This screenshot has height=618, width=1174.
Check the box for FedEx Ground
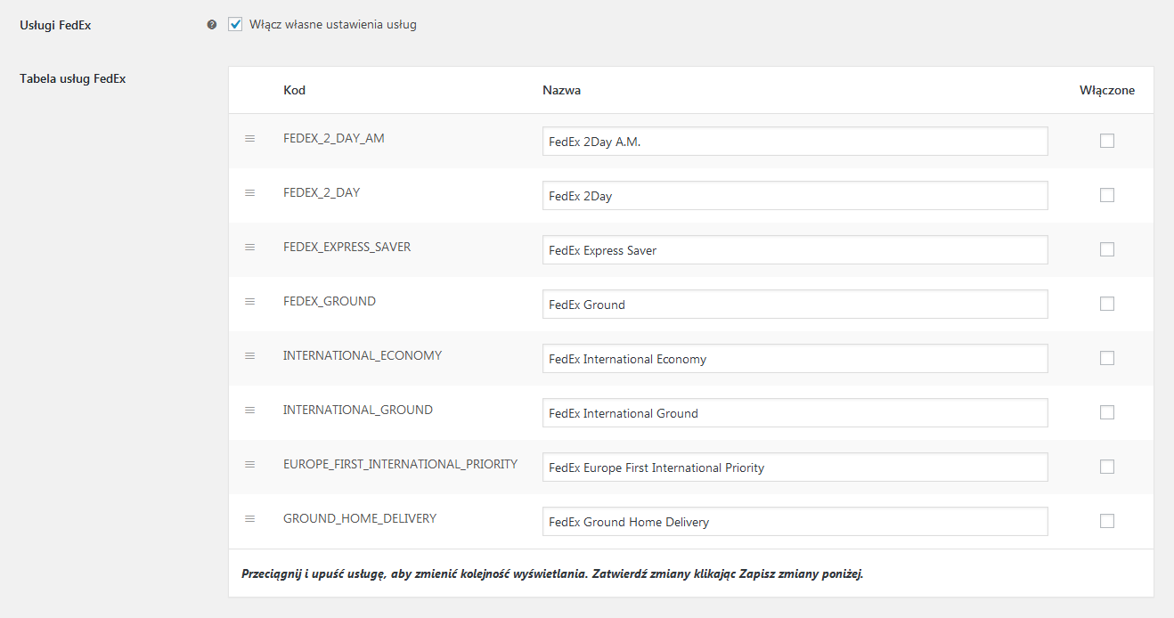click(x=1107, y=304)
